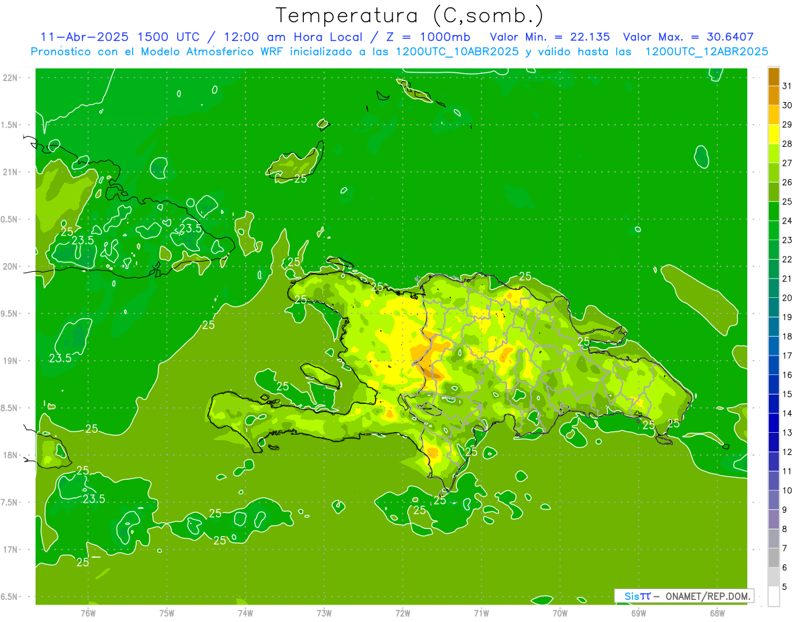
Task: Click the orange legend swatch between 29 and 30
Action: (773, 115)
